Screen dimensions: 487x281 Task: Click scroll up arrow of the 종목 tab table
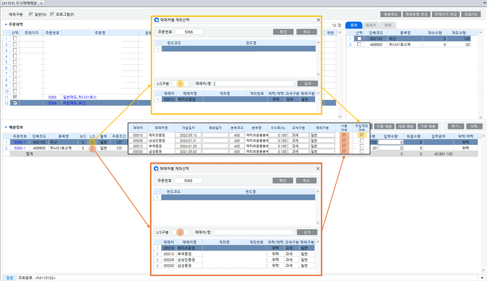click(x=480, y=33)
